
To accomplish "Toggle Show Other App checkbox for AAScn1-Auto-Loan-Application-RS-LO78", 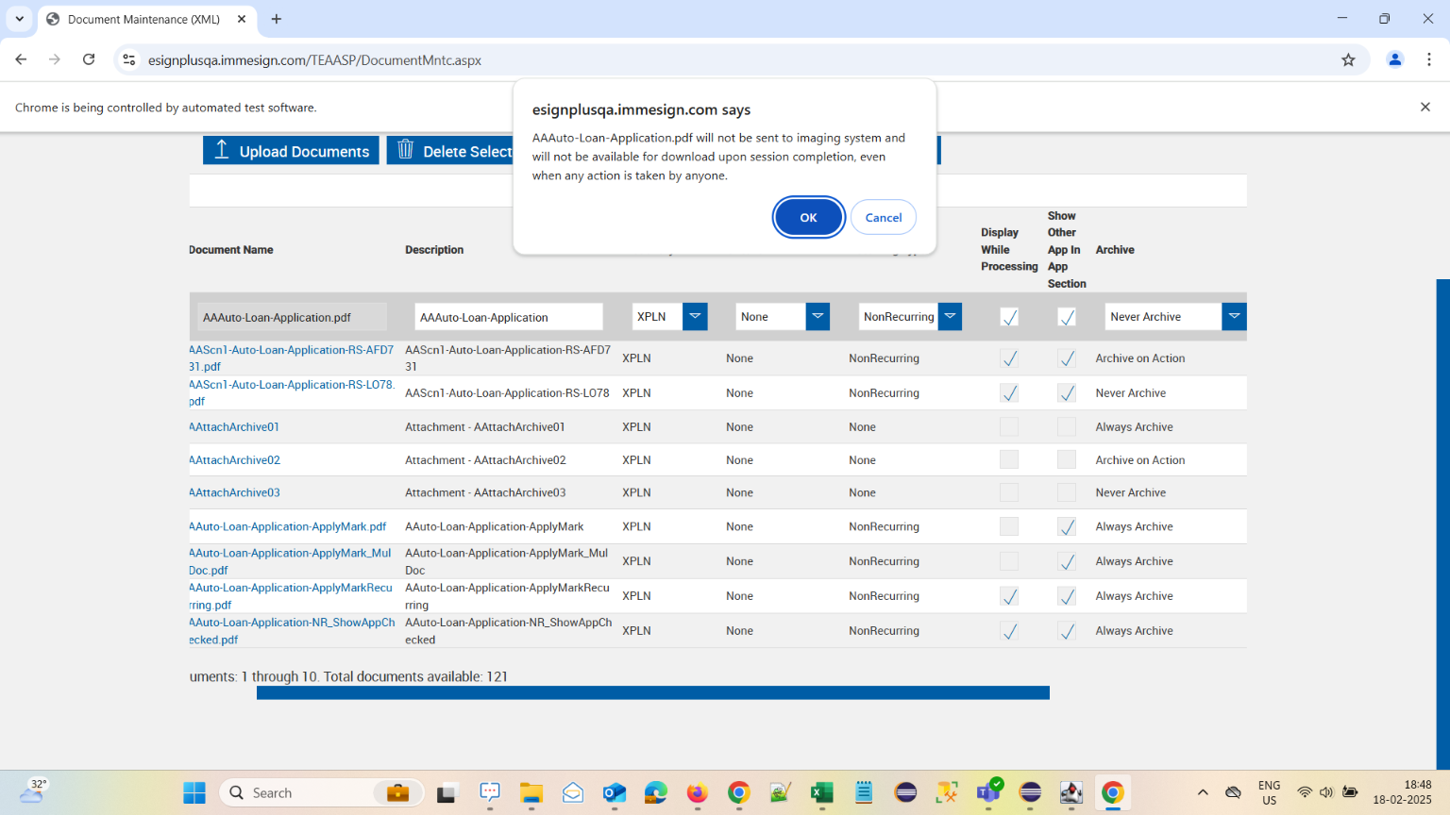I will tap(1067, 393).
